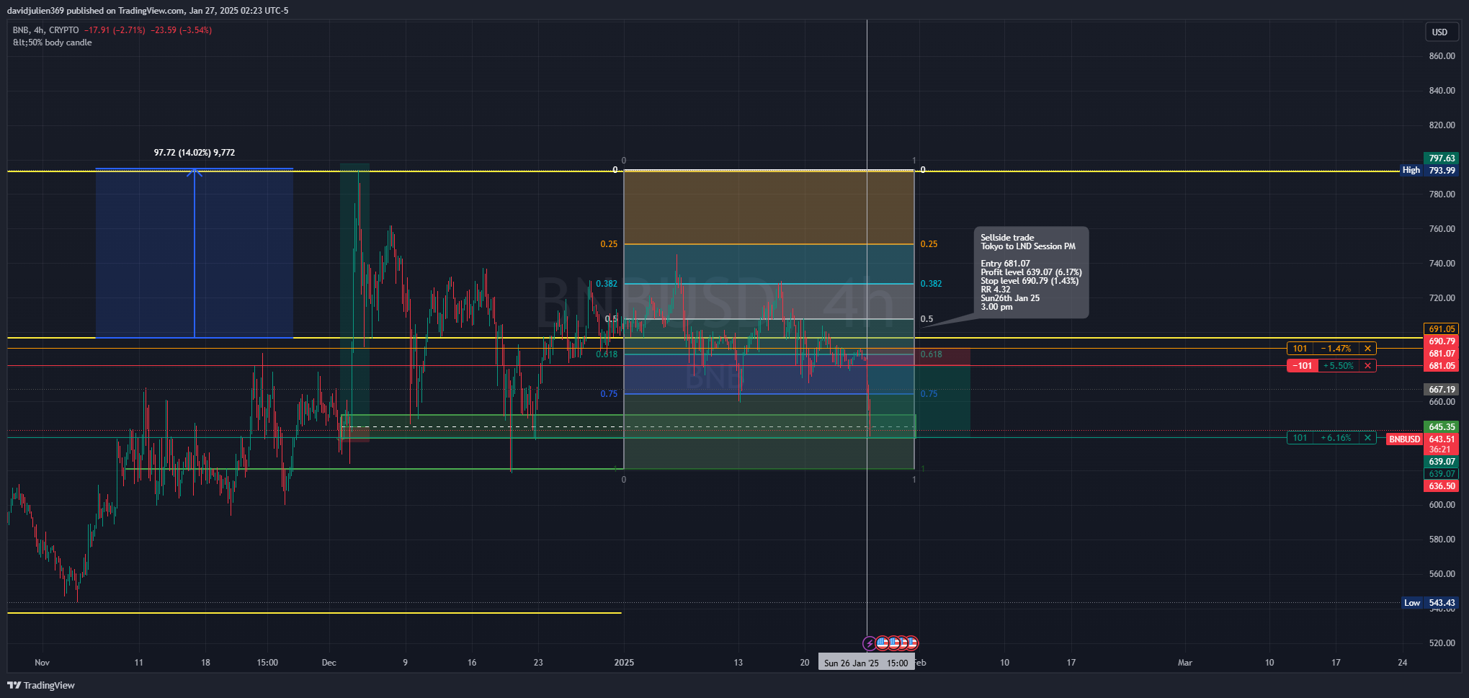Cancel the green 101 order at +6.16%
The image size is (1469, 698).
coord(1367,438)
